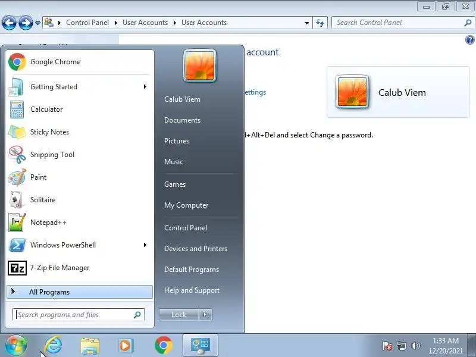Viewport: 476px width, 357px height.
Task: Click the taskbar clock showing 1:33 AM
Action: (445, 346)
